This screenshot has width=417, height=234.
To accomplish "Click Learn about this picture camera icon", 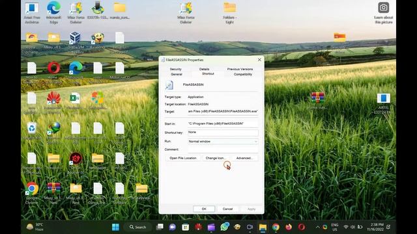I will [x=383, y=7].
